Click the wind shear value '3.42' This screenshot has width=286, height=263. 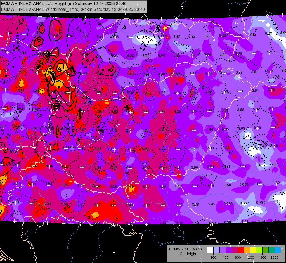click(259, 165)
